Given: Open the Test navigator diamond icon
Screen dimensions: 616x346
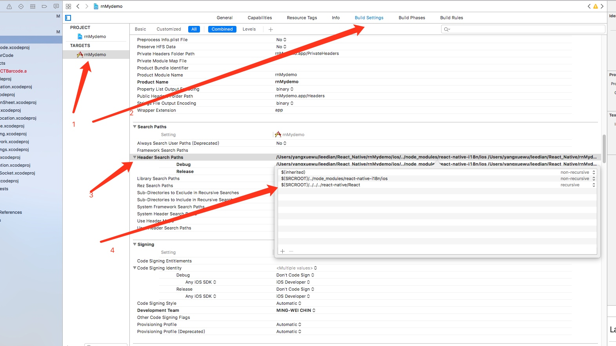Looking at the screenshot, I should [21, 6].
